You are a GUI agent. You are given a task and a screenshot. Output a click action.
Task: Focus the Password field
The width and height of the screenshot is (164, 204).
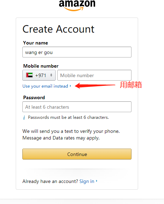tap(77, 107)
